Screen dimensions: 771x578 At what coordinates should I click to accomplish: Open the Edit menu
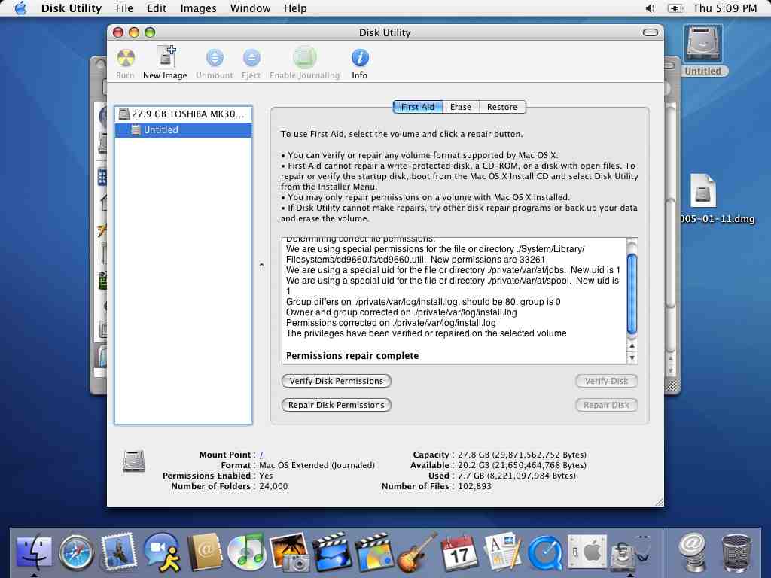point(157,8)
